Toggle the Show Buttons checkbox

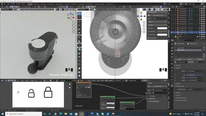coord(148,38)
